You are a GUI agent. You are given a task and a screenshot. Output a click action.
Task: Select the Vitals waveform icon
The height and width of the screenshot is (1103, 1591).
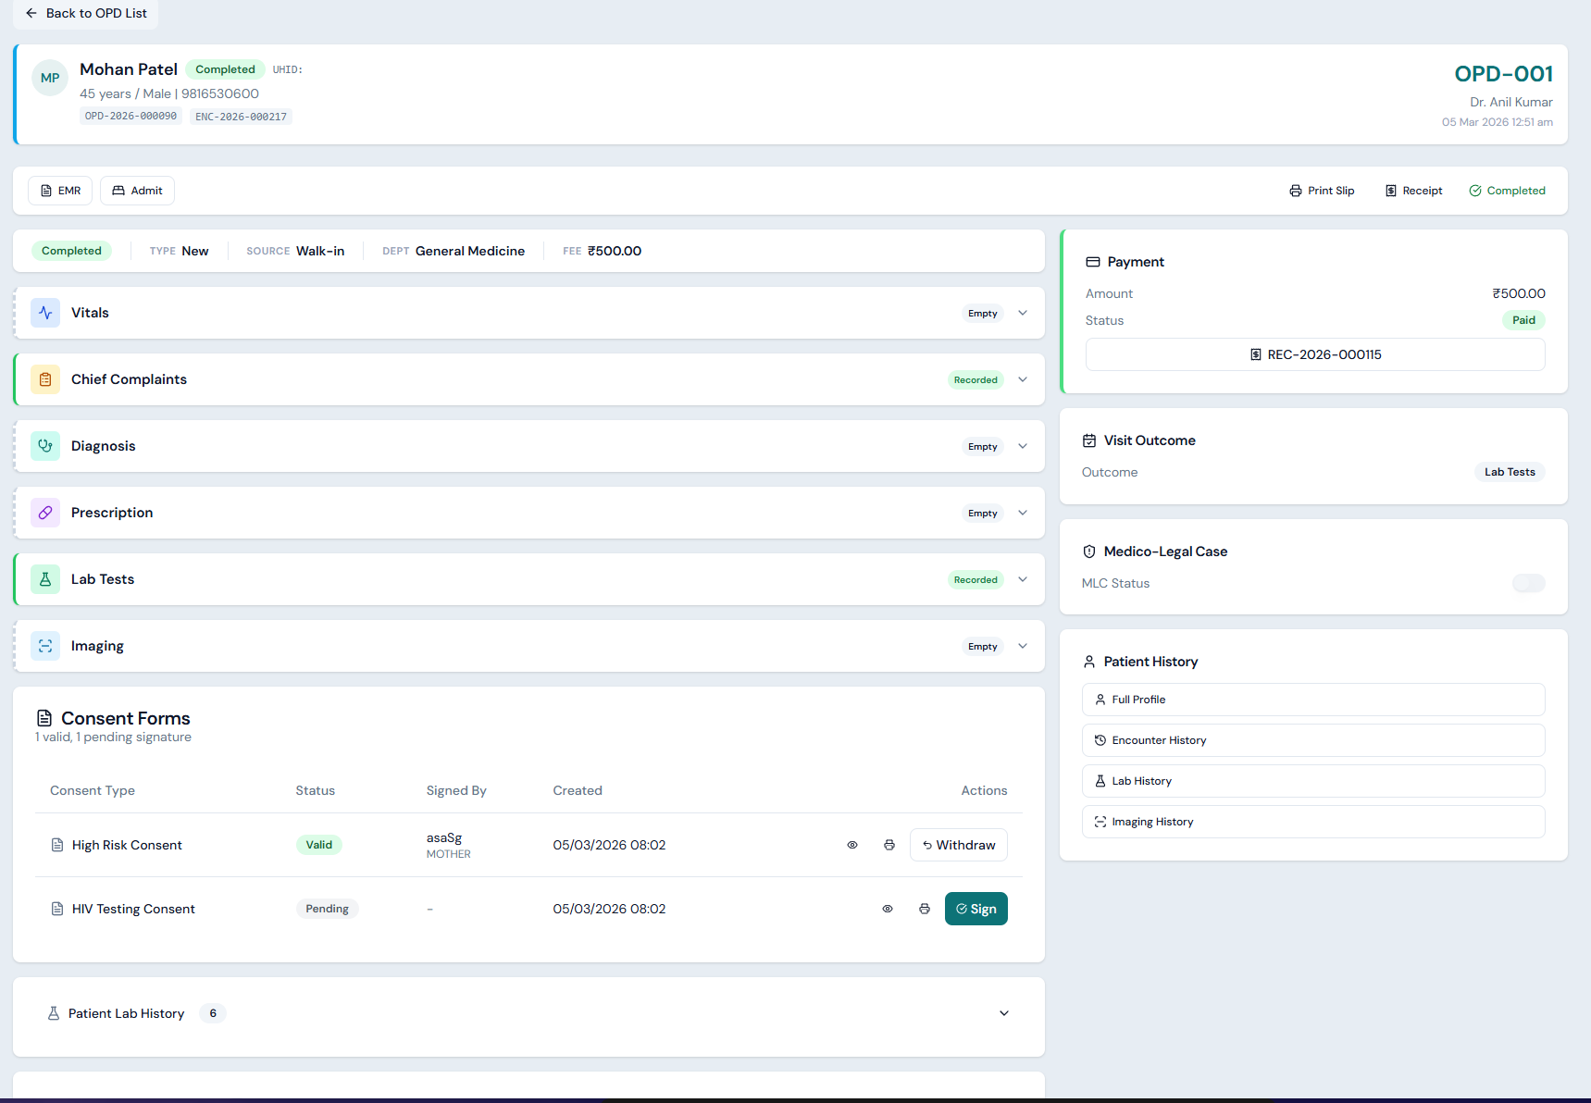coord(44,313)
